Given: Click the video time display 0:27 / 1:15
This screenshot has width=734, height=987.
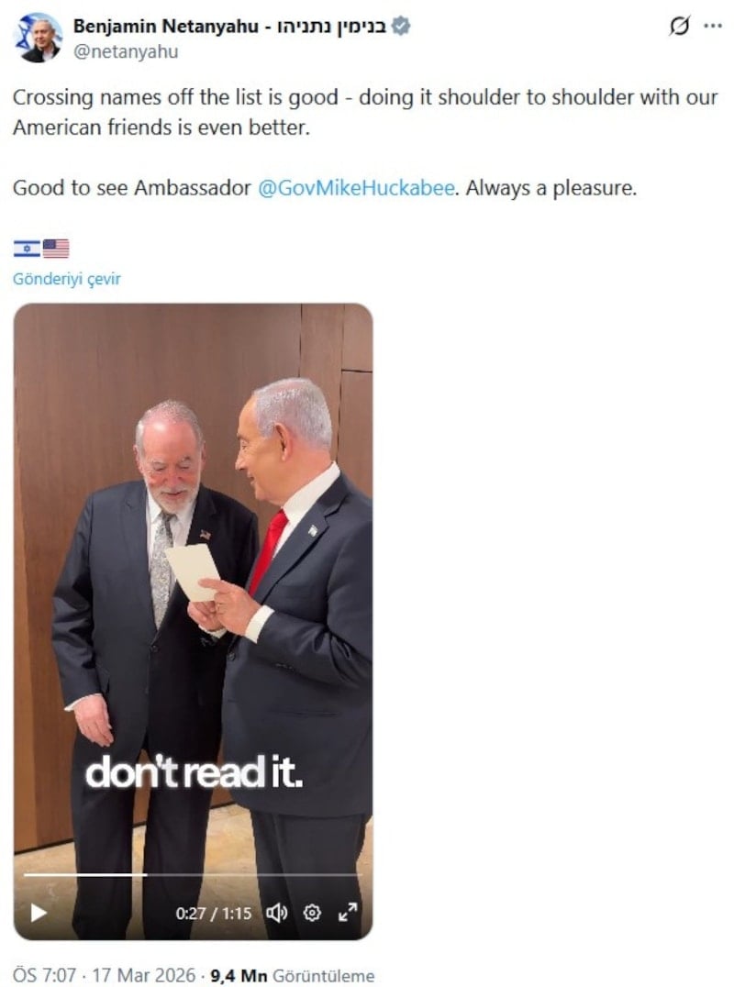Looking at the screenshot, I should [x=214, y=914].
